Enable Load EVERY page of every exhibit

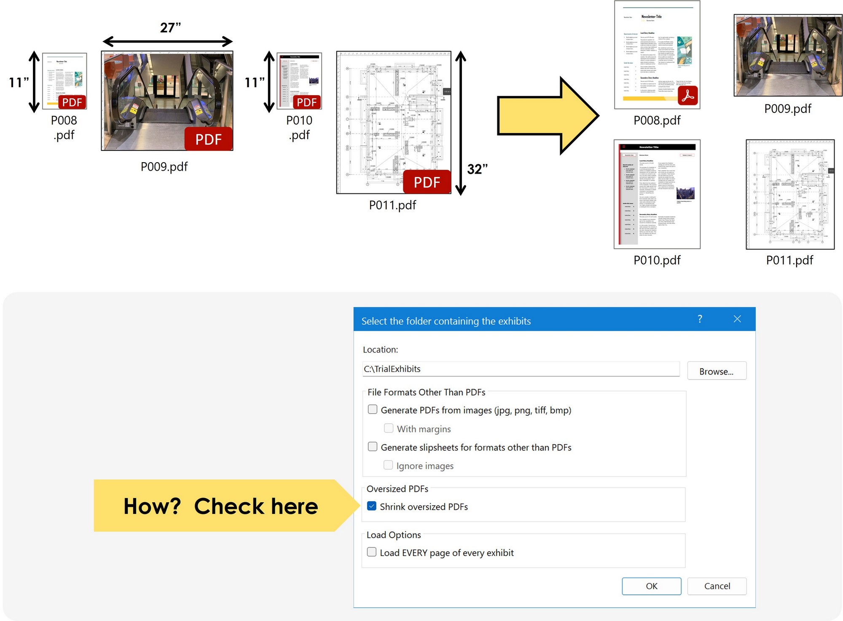[x=372, y=552]
